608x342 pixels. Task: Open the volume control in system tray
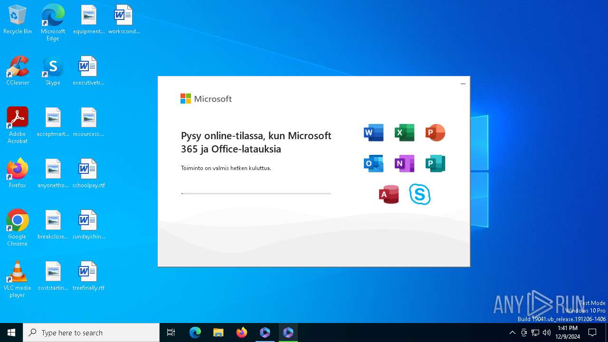(547, 332)
